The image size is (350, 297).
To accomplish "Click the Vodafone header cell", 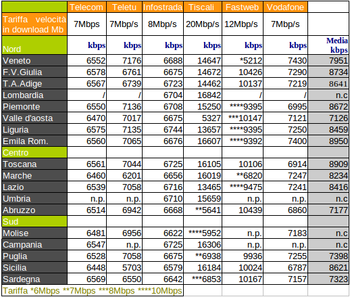I will (285, 7).
